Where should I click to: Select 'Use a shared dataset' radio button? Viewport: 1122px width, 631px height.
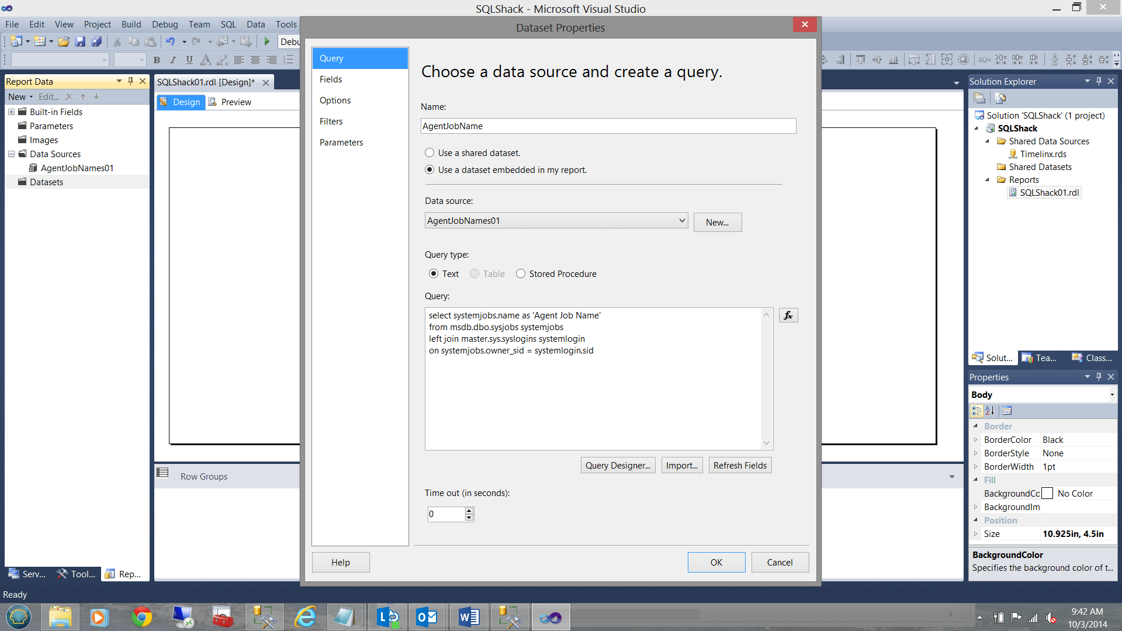coord(430,152)
